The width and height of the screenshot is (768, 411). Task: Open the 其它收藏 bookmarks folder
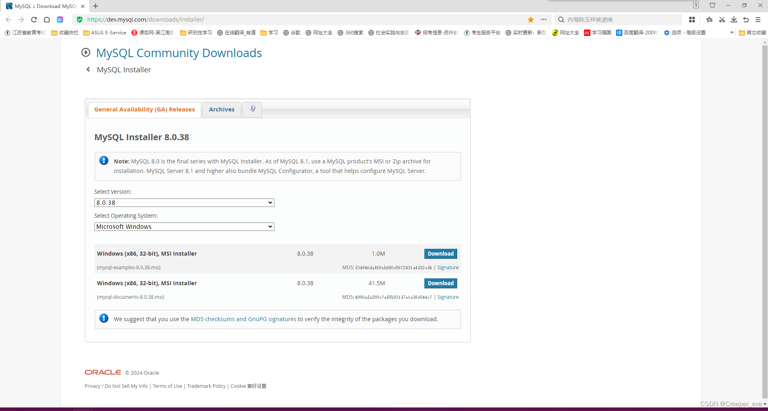[x=752, y=33]
